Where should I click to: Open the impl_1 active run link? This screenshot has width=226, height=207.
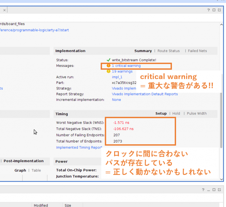117,77
